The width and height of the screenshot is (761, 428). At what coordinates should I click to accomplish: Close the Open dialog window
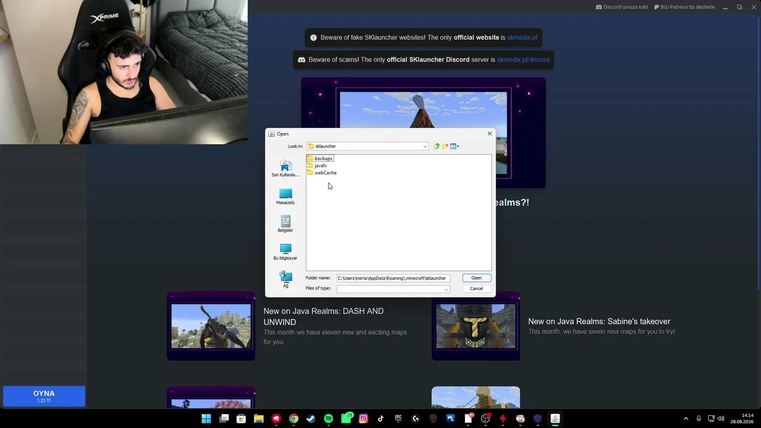coord(490,134)
